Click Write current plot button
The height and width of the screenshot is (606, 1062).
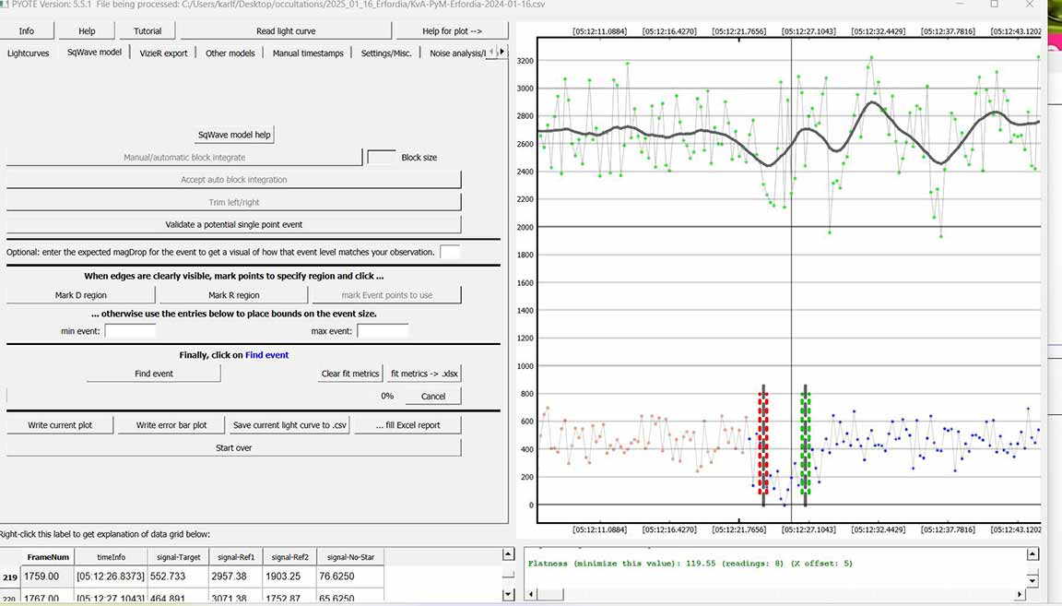60,425
